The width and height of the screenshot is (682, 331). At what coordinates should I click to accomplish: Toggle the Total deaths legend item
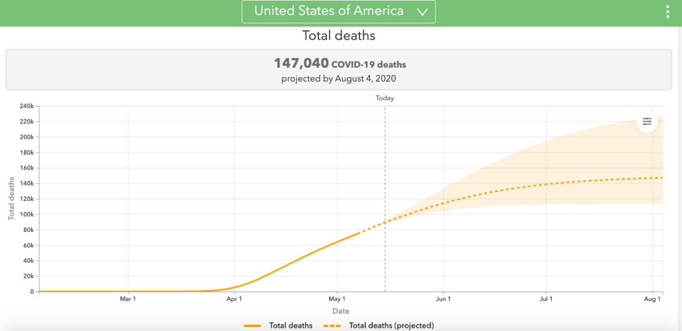(x=290, y=325)
